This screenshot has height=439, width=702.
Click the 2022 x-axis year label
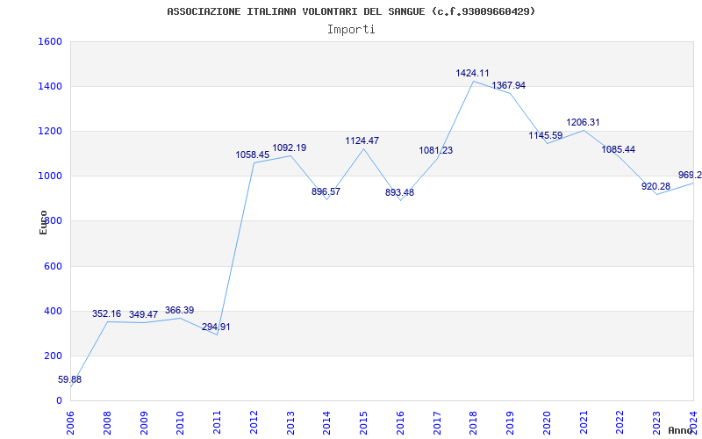tap(620, 422)
